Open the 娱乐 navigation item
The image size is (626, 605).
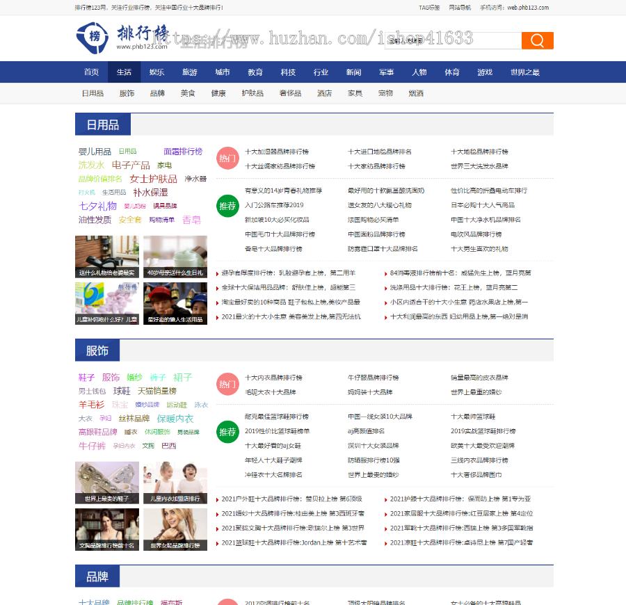(x=157, y=72)
